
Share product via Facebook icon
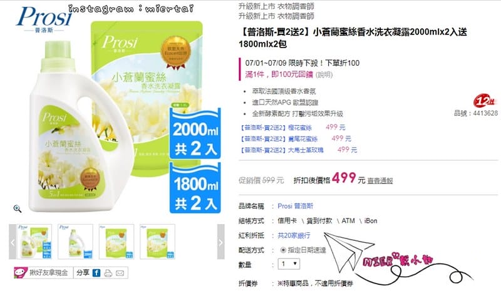click(x=96, y=273)
